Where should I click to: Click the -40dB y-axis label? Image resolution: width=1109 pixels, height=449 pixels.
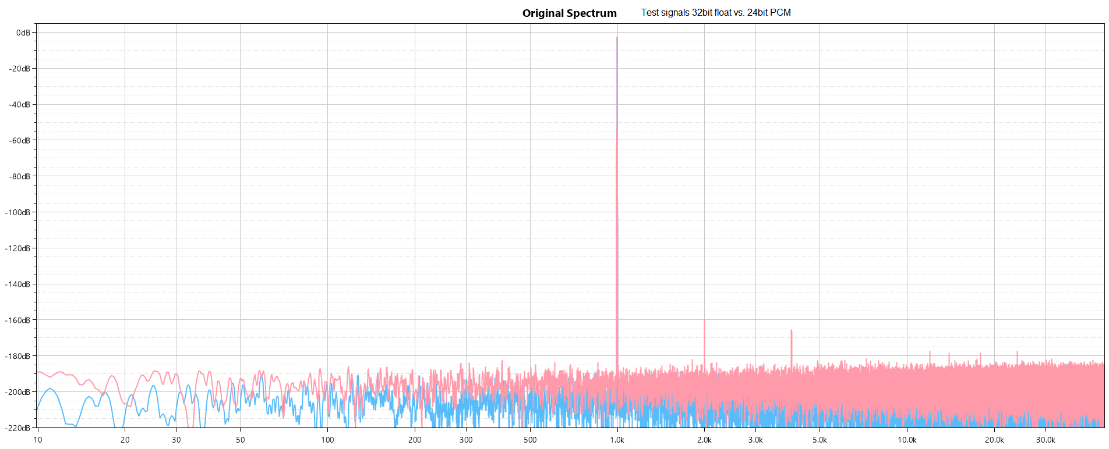(20, 105)
